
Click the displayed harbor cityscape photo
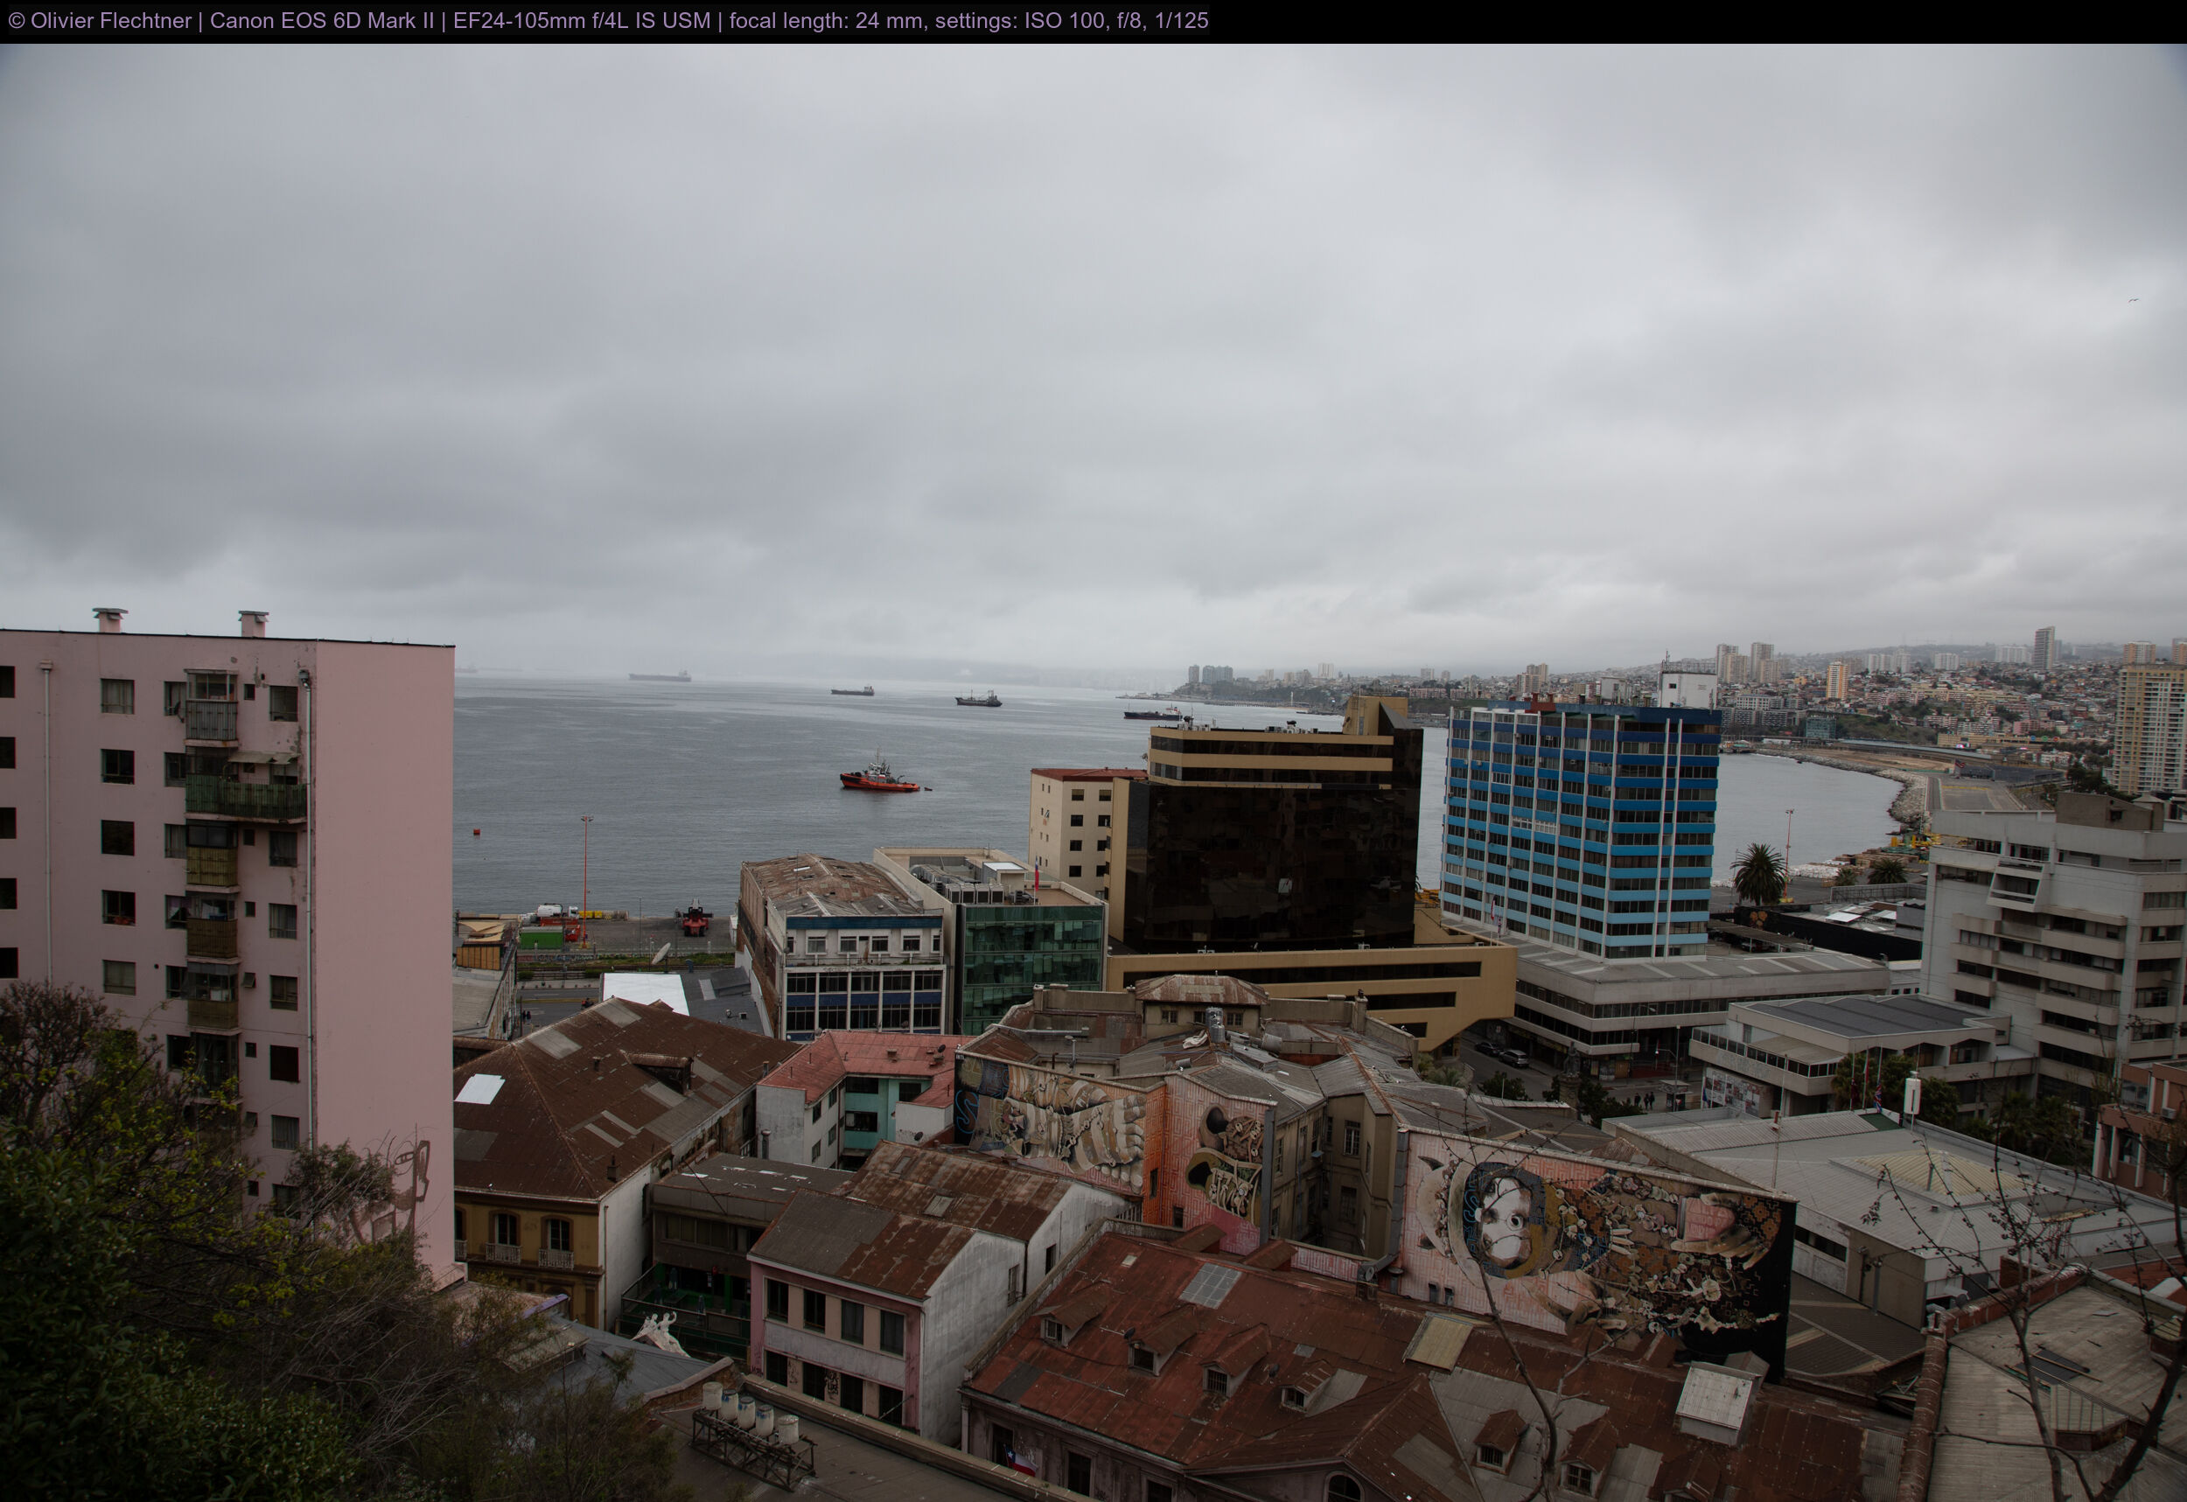coord(1093,772)
